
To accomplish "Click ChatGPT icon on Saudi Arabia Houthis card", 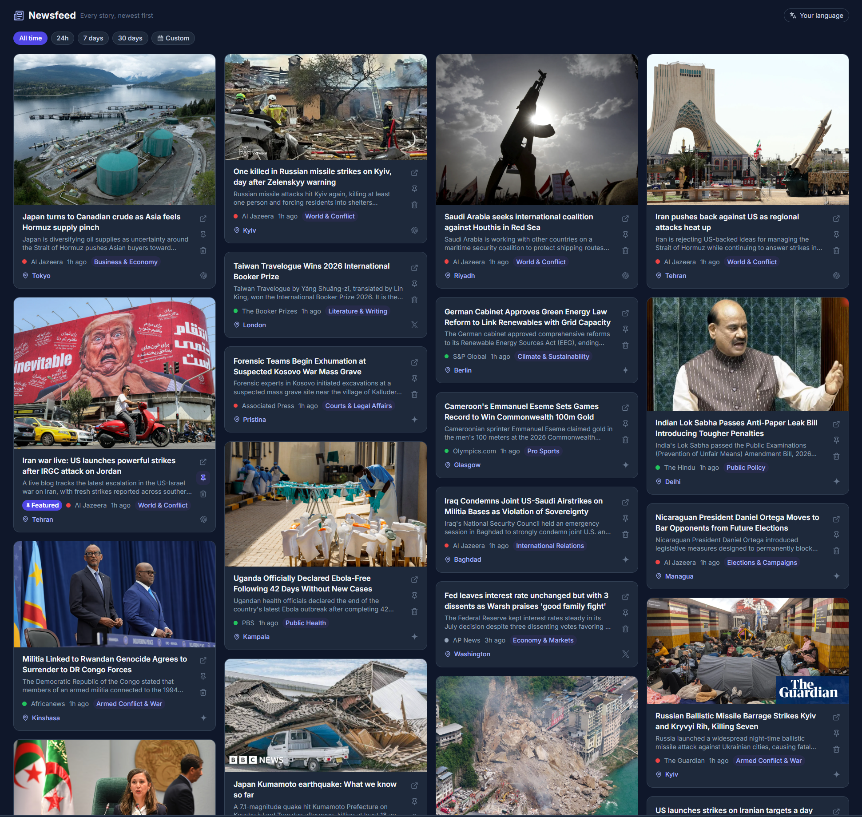I will 625,276.
